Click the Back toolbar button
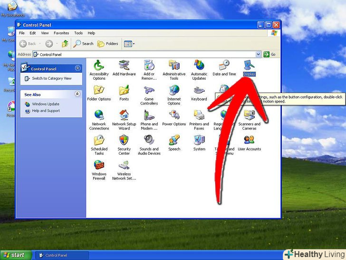 pos(28,44)
